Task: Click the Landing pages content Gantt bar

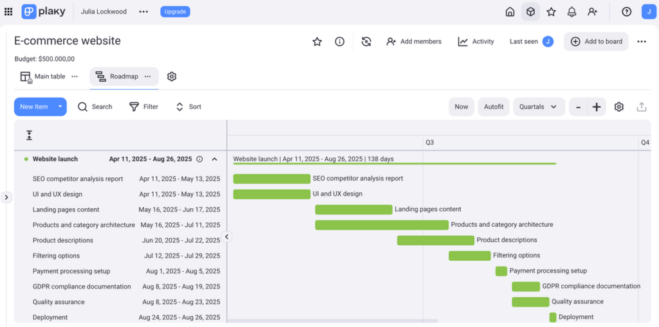Action: [353, 209]
